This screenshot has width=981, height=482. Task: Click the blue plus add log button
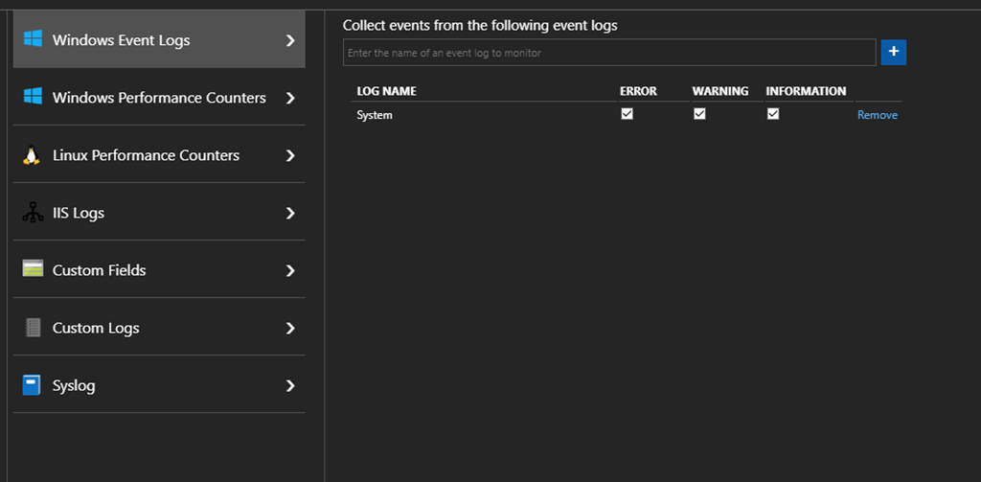click(893, 53)
